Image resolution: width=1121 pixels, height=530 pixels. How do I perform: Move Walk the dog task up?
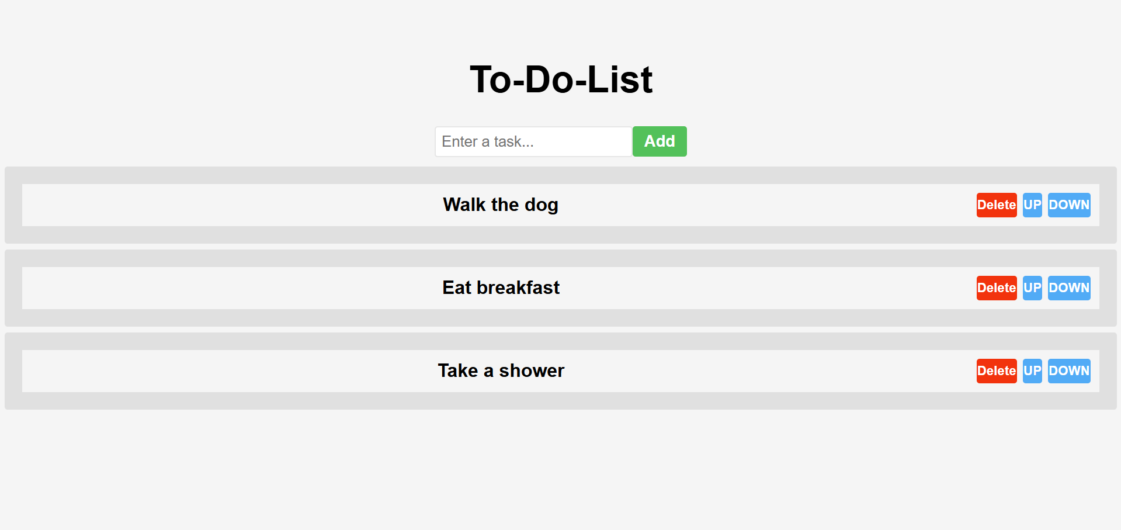[1032, 205]
